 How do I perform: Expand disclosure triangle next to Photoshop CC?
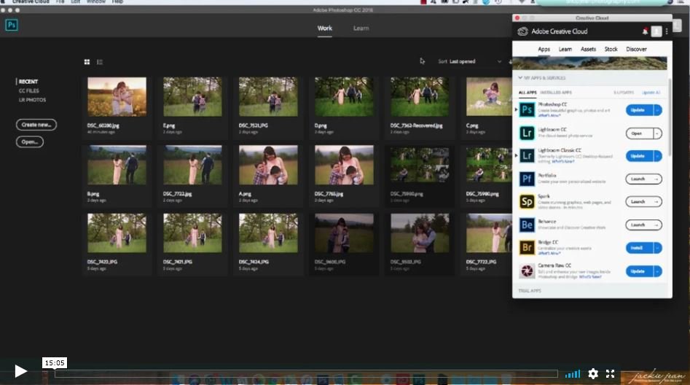pyautogui.click(x=516, y=109)
